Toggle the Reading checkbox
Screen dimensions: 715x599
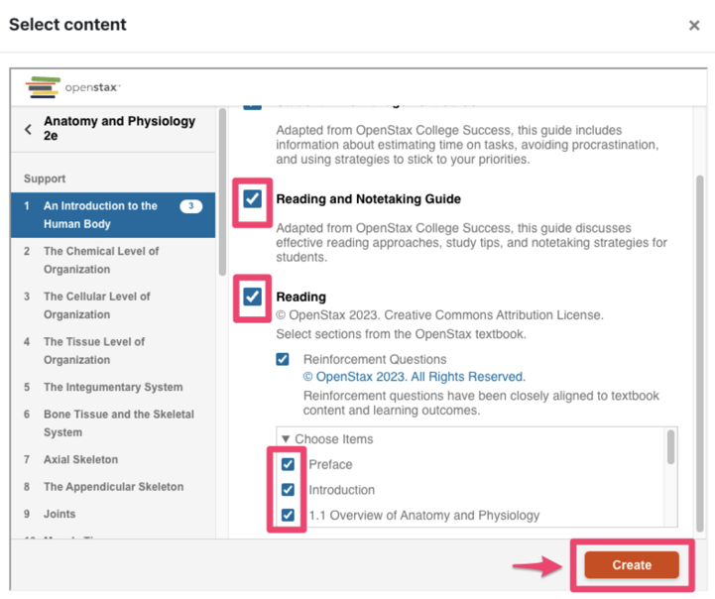click(x=253, y=296)
